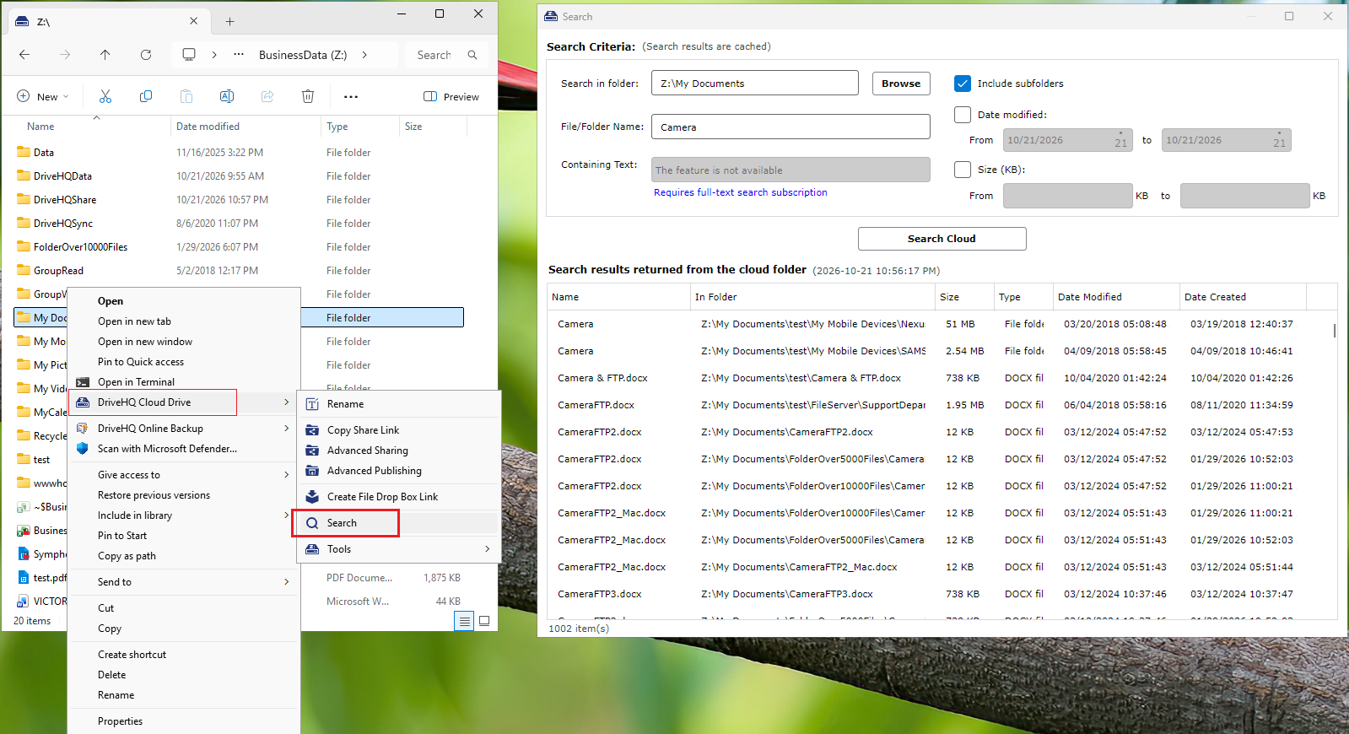The height and width of the screenshot is (734, 1349).
Task: Expand DriveHQ Online Backup submenu arrow
Action: tap(287, 429)
